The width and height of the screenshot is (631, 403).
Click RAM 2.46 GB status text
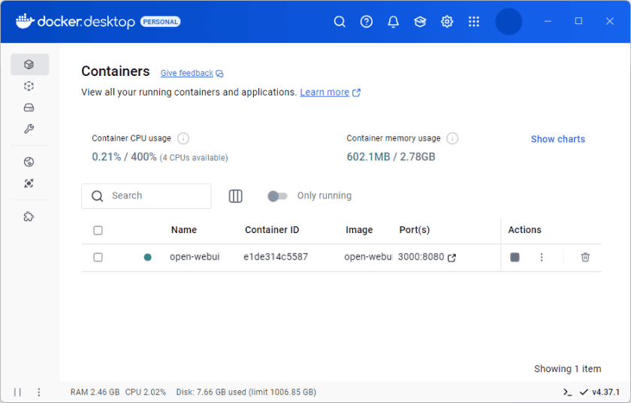95,392
